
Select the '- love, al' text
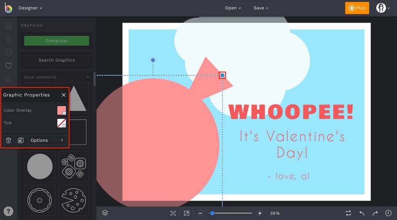click(x=288, y=176)
